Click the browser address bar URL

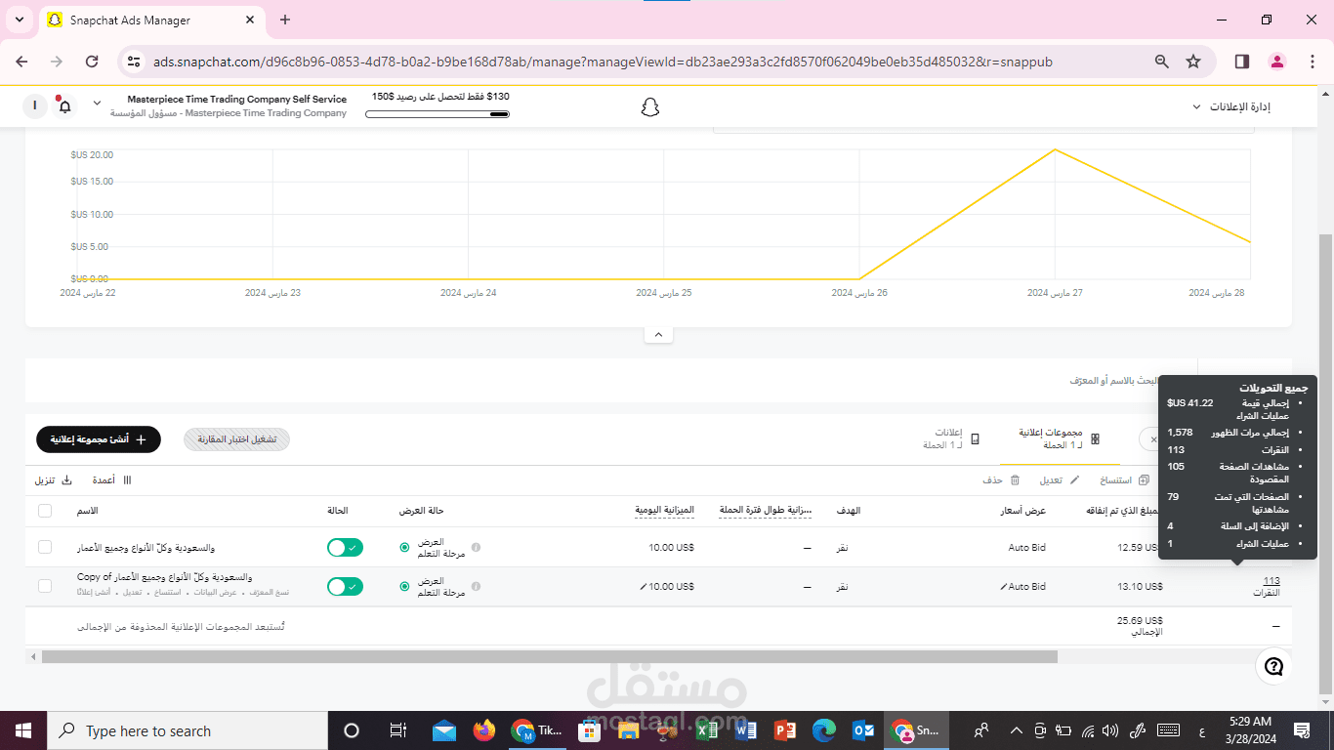pyautogui.click(x=603, y=62)
